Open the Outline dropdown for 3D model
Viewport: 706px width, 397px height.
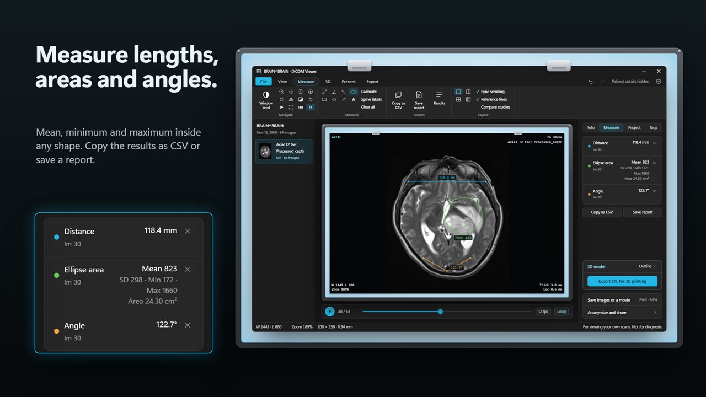(647, 266)
